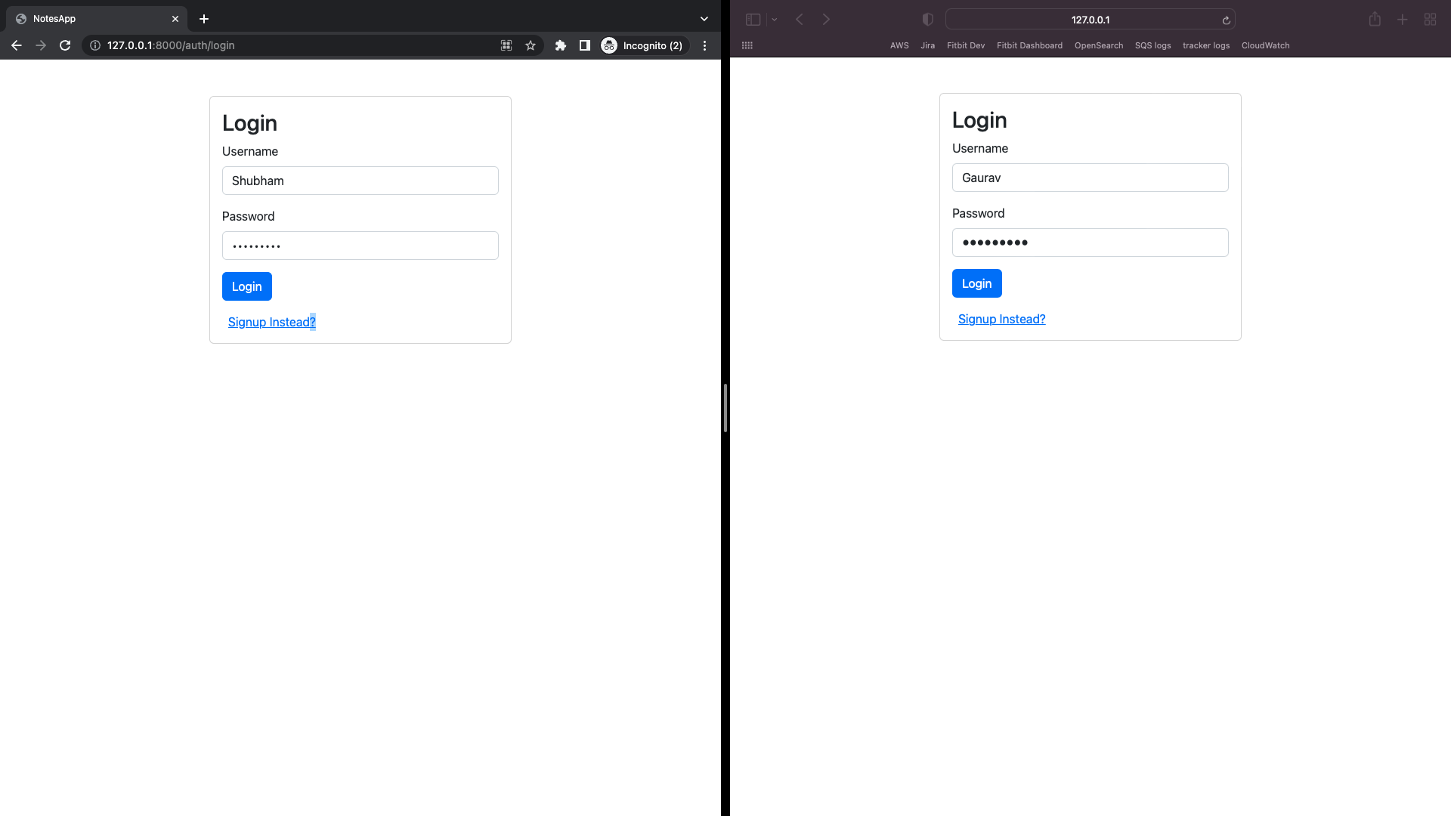
Task: Click Incognito profile indicator
Action: tap(643, 45)
